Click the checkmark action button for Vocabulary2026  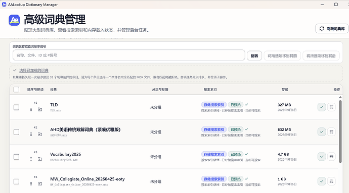click(x=322, y=157)
